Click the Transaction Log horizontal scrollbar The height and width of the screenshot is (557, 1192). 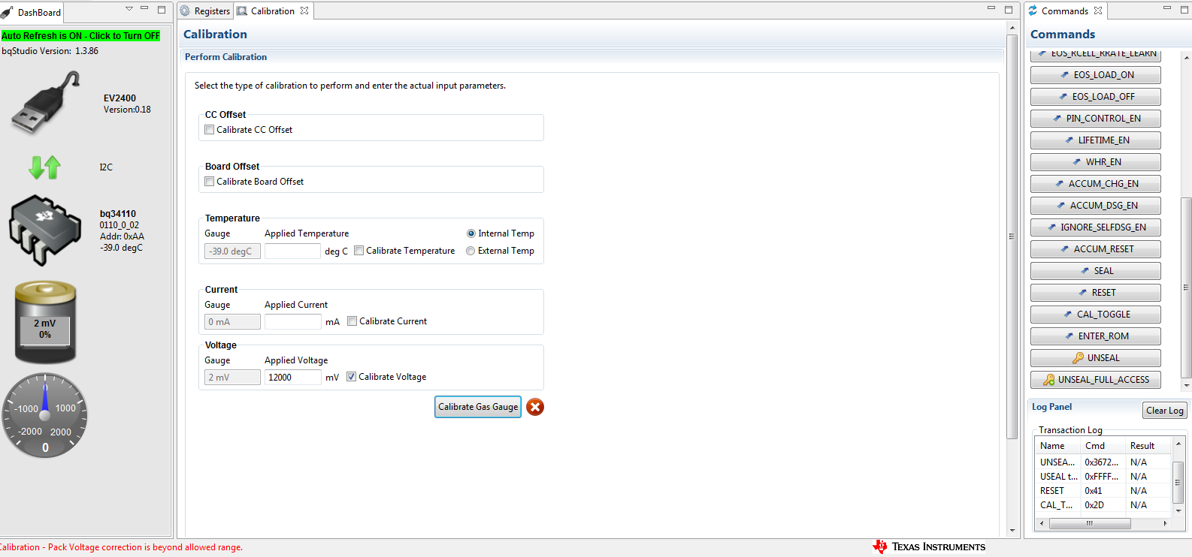[x=1089, y=523]
